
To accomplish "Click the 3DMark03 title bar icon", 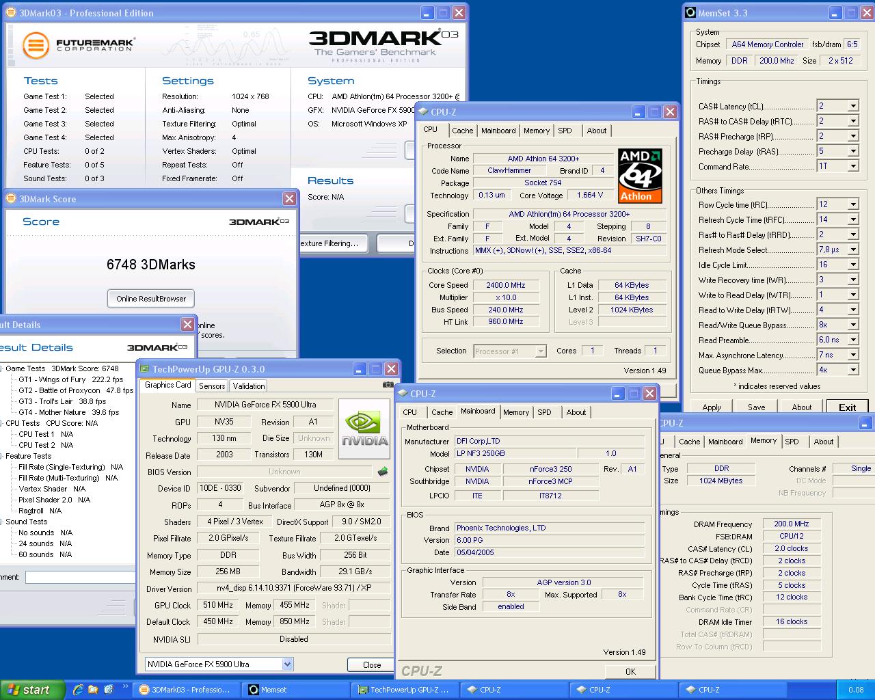I will [x=12, y=13].
